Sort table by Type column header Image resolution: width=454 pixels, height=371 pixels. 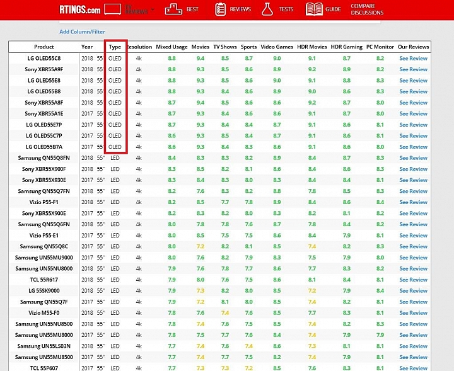click(x=115, y=47)
